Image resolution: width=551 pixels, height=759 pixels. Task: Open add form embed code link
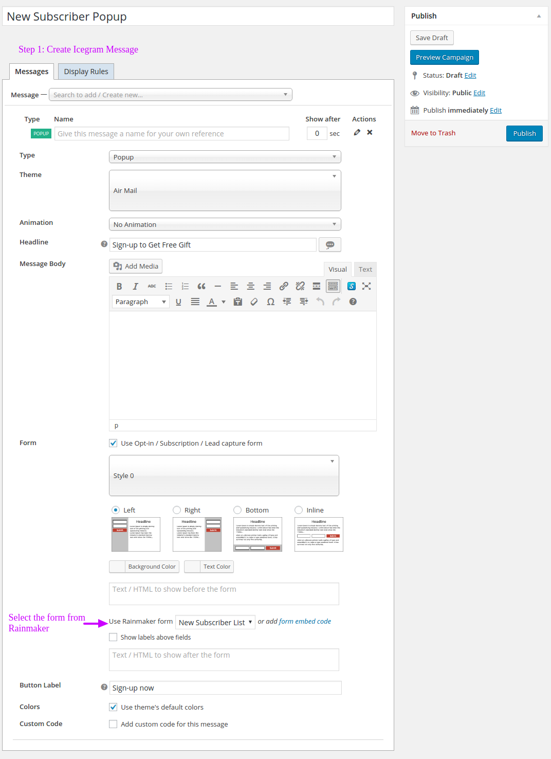tap(305, 621)
